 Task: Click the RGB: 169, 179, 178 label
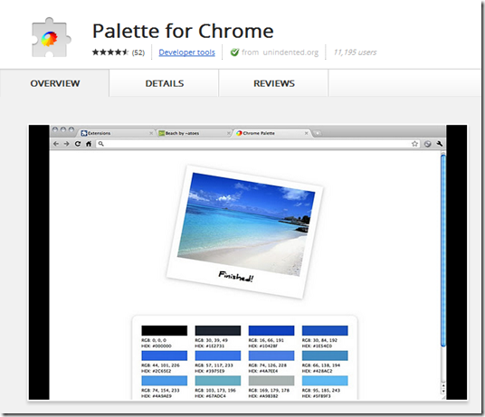[269, 390]
